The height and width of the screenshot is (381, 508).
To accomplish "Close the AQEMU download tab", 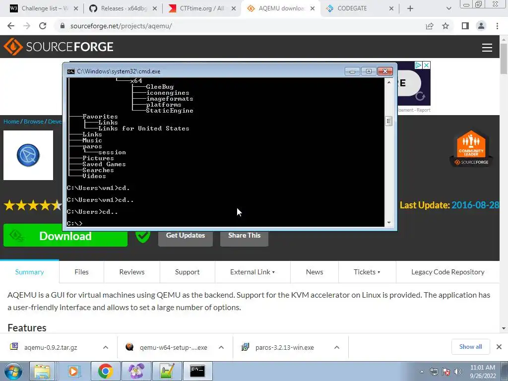I will click(x=313, y=8).
